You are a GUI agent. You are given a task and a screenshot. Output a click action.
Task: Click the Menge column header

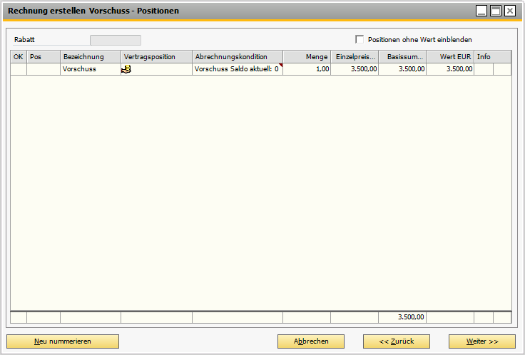[x=307, y=57]
